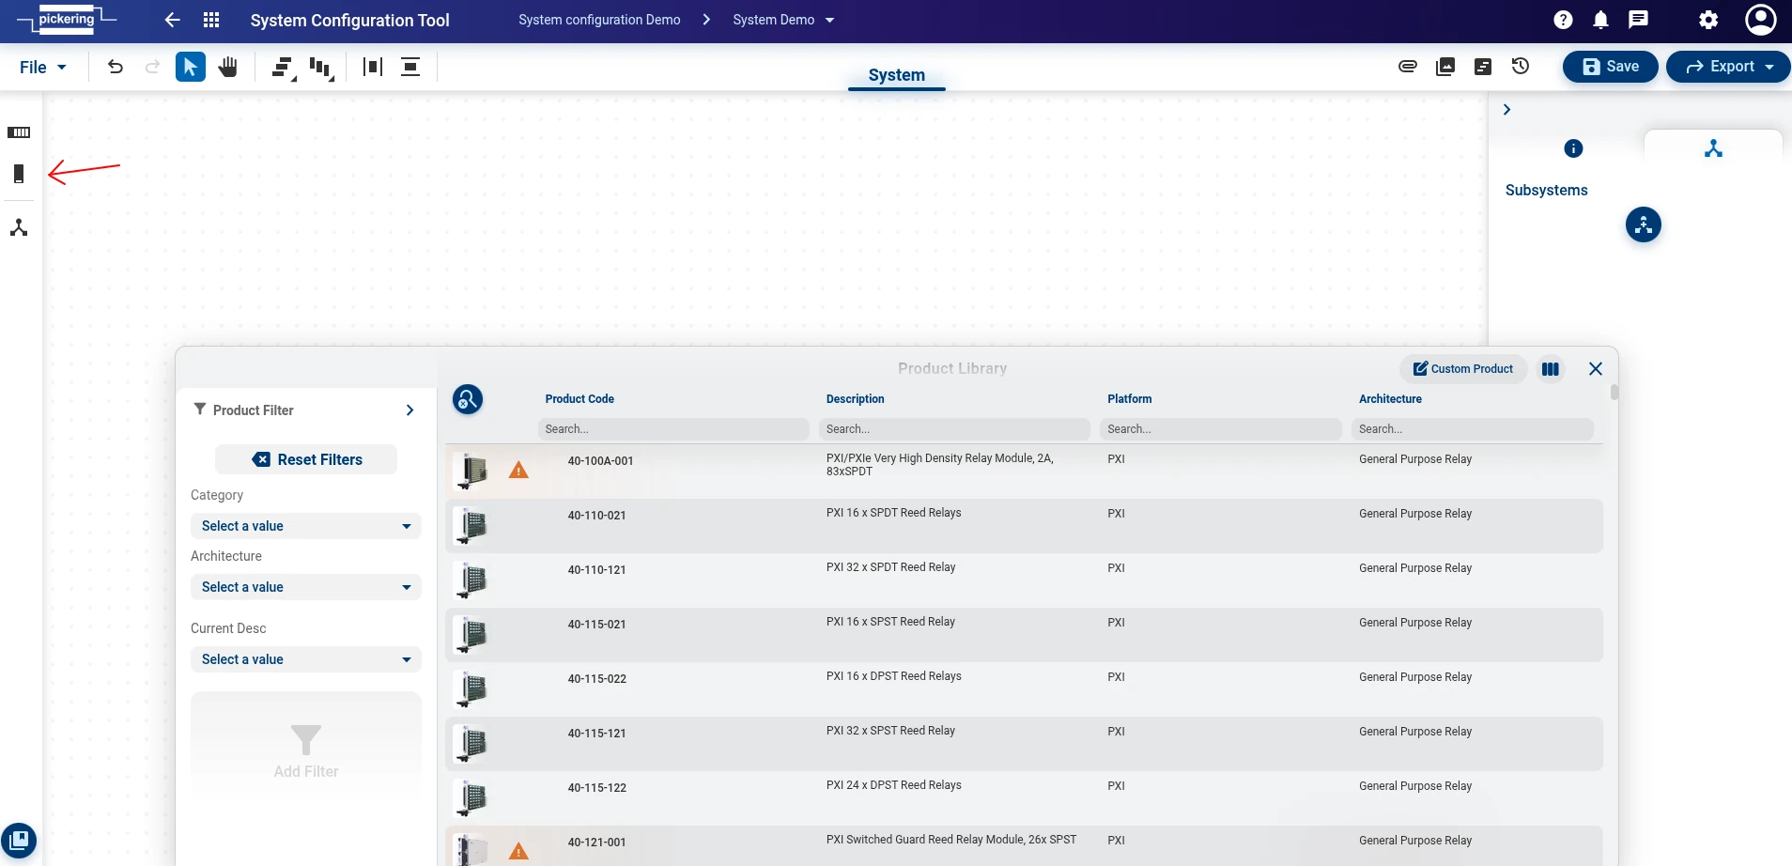The image size is (1792, 866).
Task: Open attachments paperclip icon
Action: [x=1408, y=66]
